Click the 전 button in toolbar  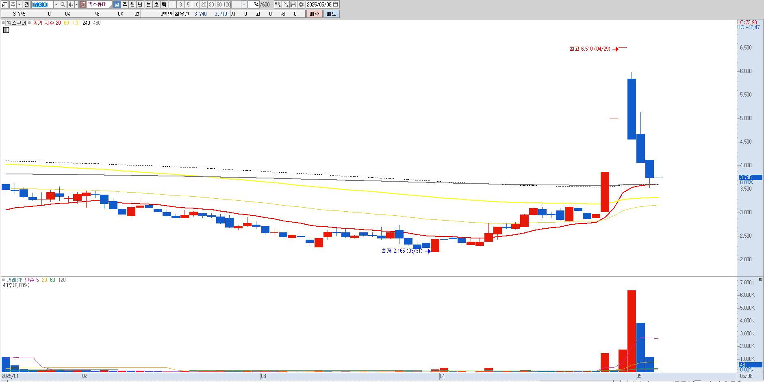[x=26, y=4]
